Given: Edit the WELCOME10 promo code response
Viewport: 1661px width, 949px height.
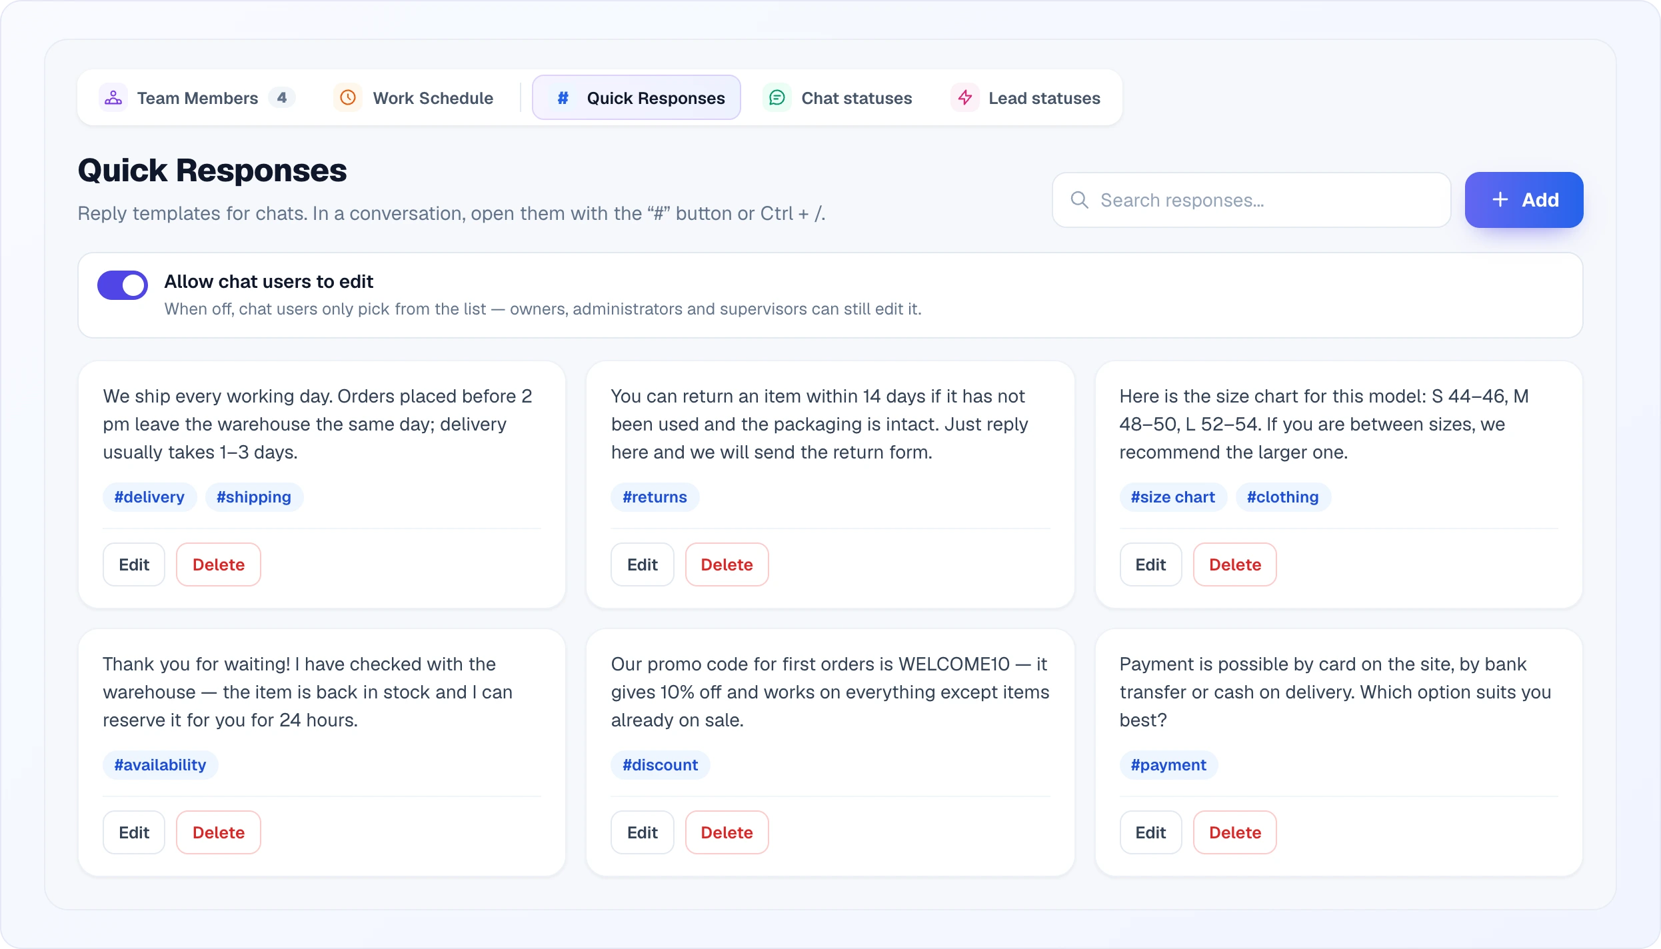Looking at the screenshot, I should tap(643, 832).
